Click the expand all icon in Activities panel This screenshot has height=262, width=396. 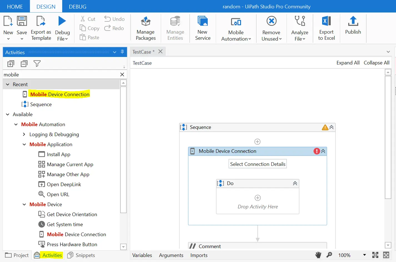point(11,64)
